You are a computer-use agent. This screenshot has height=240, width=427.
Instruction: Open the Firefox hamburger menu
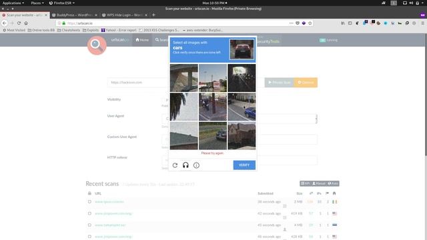tap(422, 23)
